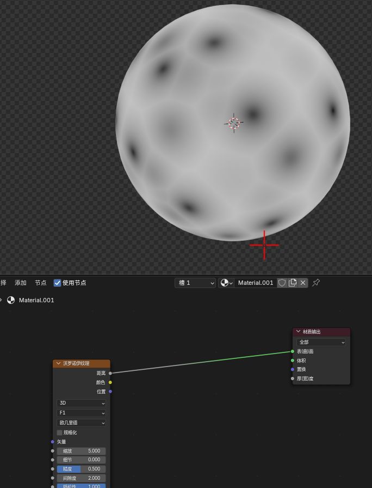Toggle the pin icon in node header
Screen dimensions: 372x488
pyautogui.click(x=316, y=283)
